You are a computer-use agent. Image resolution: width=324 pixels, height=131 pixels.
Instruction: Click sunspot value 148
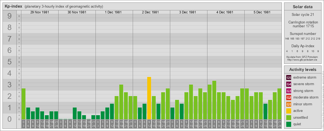[x=287, y=39]
